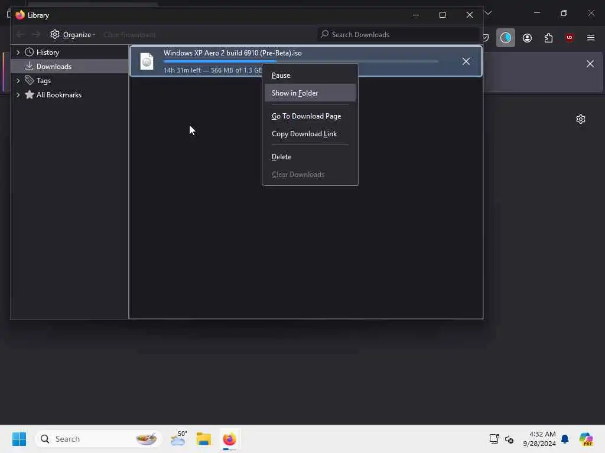Image resolution: width=605 pixels, height=453 pixels.
Task: Click the Firefox taskbar icon
Action: click(230, 439)
